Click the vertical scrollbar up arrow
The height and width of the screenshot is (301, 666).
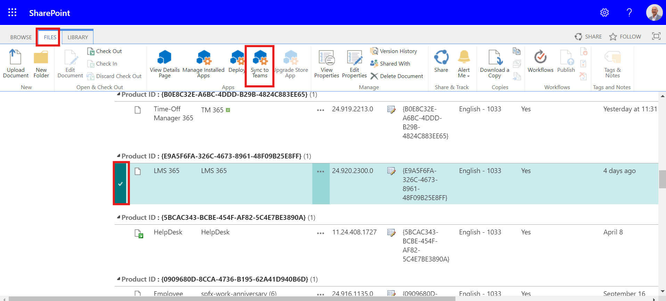(662, 96)
